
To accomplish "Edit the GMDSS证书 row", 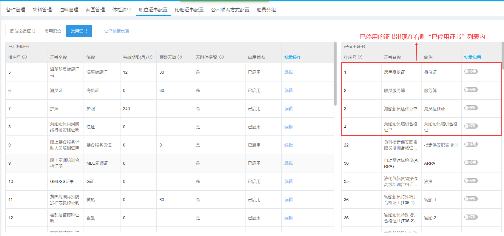I will coord(289,181).
